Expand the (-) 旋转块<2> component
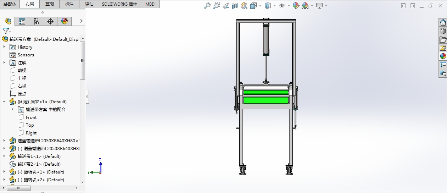447x193 pixels. coord(4,180)
